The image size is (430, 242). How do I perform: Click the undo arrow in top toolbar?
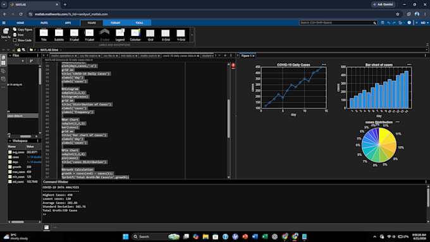point(389,23)
